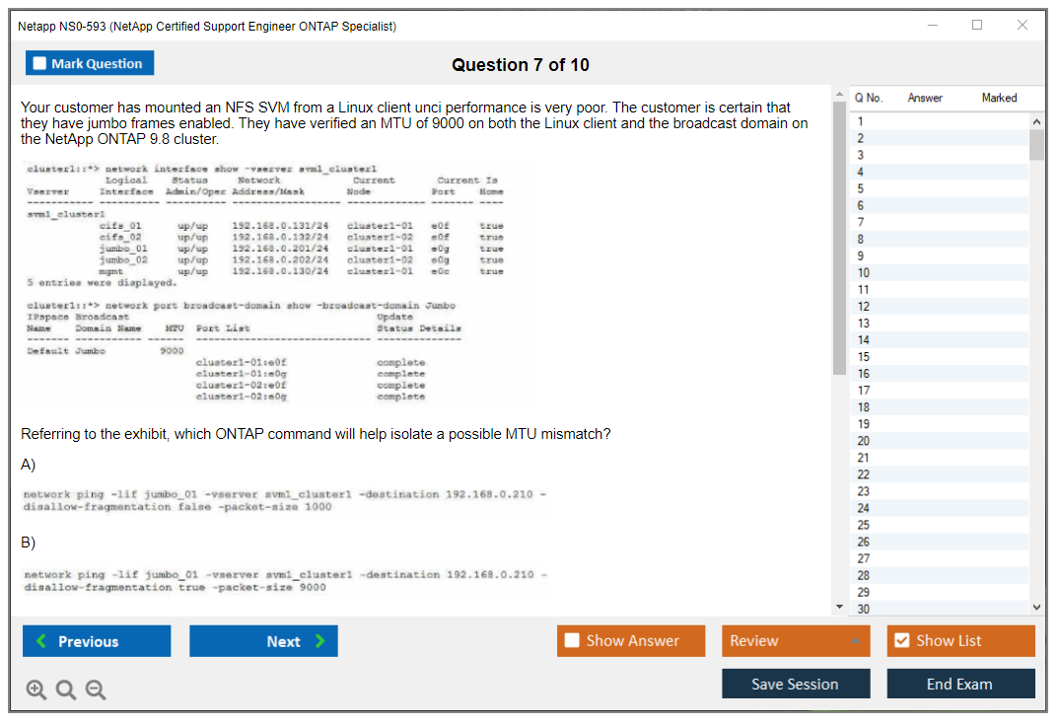This screenshot has height=725, width=1060.
Task: Enable the Show Answer checkbox
Action: coord(573,641)
